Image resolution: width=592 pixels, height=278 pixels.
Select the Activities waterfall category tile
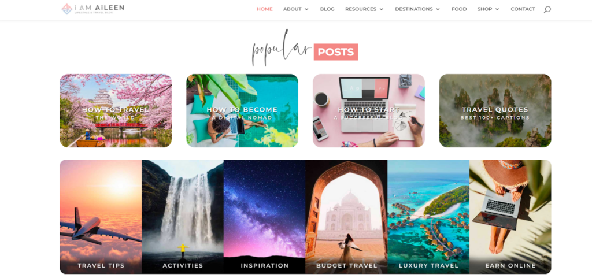click(183, 217)
